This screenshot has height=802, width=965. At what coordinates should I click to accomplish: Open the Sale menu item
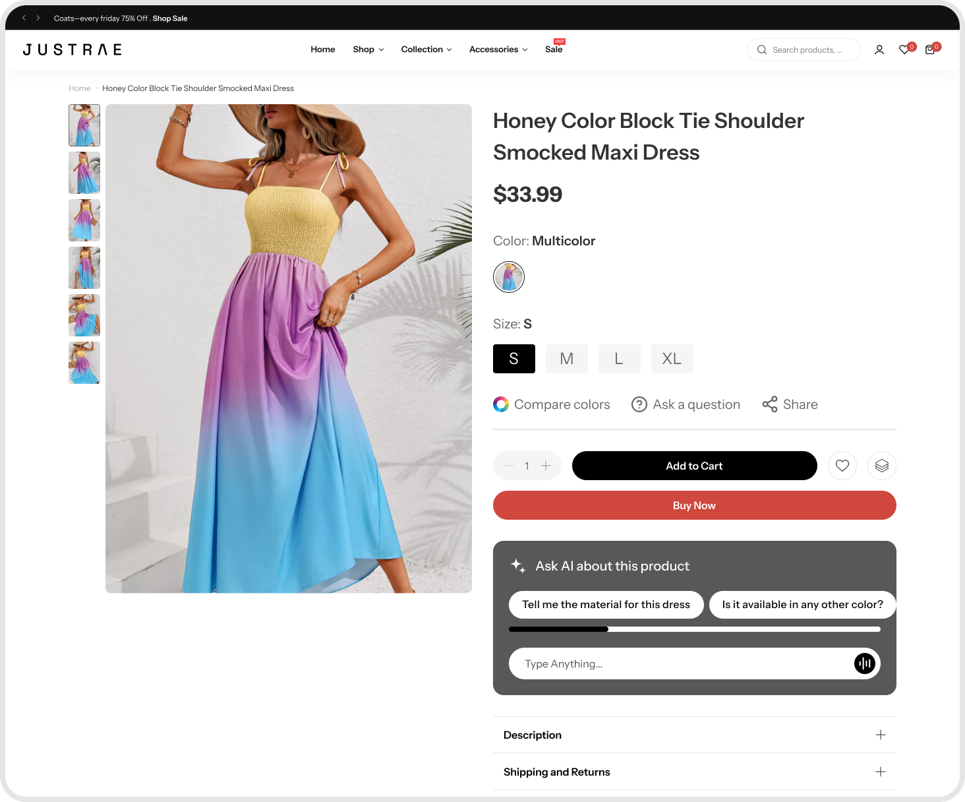click(x=553, y=49)
